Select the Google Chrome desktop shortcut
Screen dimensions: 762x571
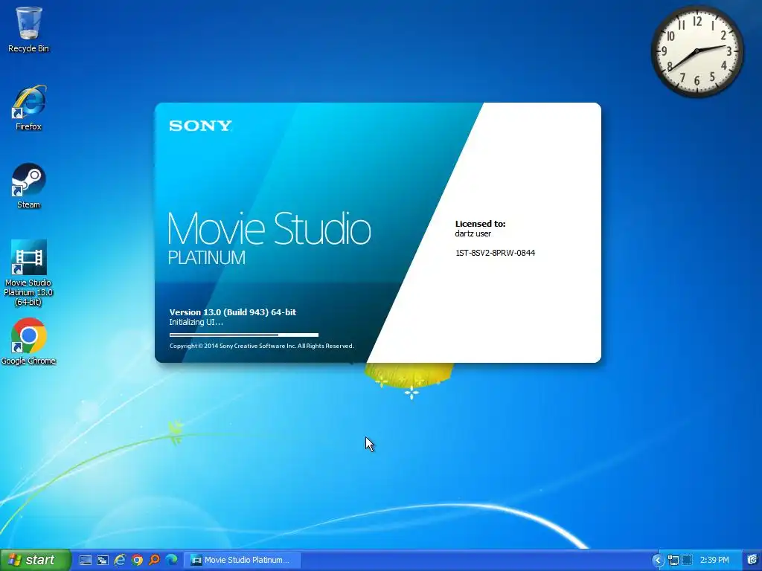click(x=29, y=341)
